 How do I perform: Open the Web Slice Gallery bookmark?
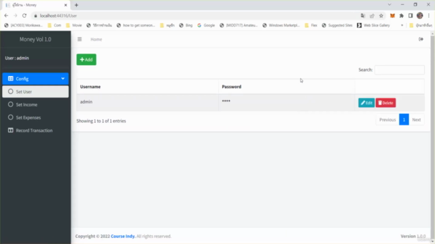373,25
